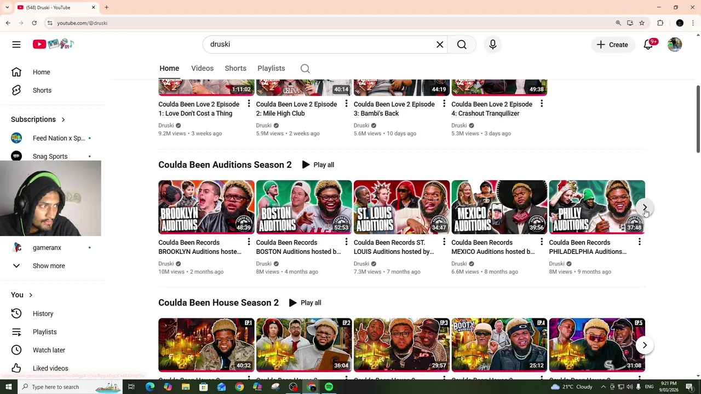Image resolution: width=701 pixels, height=394 pixels.
Task: Click the YouTube logo
Action: click(x=53, y=44)
